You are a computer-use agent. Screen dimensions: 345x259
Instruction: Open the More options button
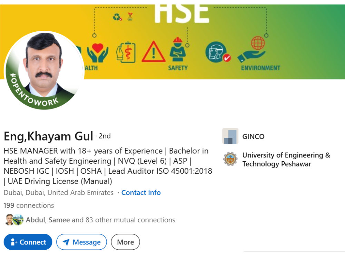pyautogui.click(x=126, y=242)
